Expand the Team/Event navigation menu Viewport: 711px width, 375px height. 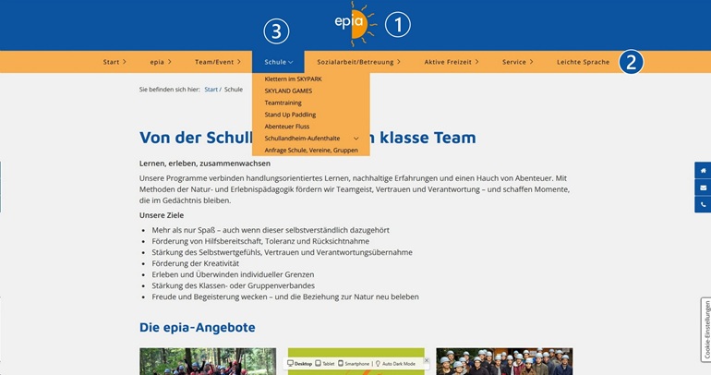218,62
